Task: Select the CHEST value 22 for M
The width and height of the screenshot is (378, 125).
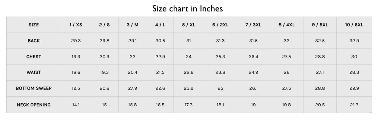Action: (x=132, y=57)
